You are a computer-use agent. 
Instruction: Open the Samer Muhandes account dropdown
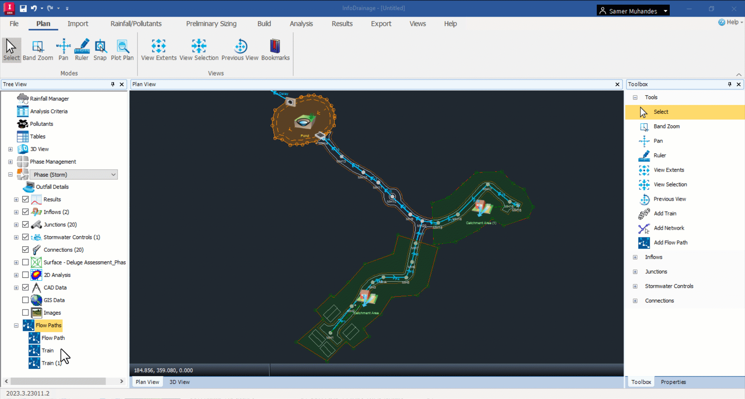click(633, 11)
